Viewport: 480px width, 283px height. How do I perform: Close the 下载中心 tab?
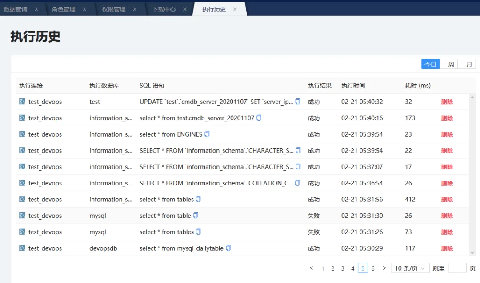click(x=185, y=9)
